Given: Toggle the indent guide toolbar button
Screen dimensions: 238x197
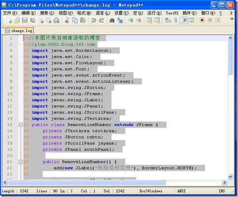Looking at the screenshot, I should [184, 20].
